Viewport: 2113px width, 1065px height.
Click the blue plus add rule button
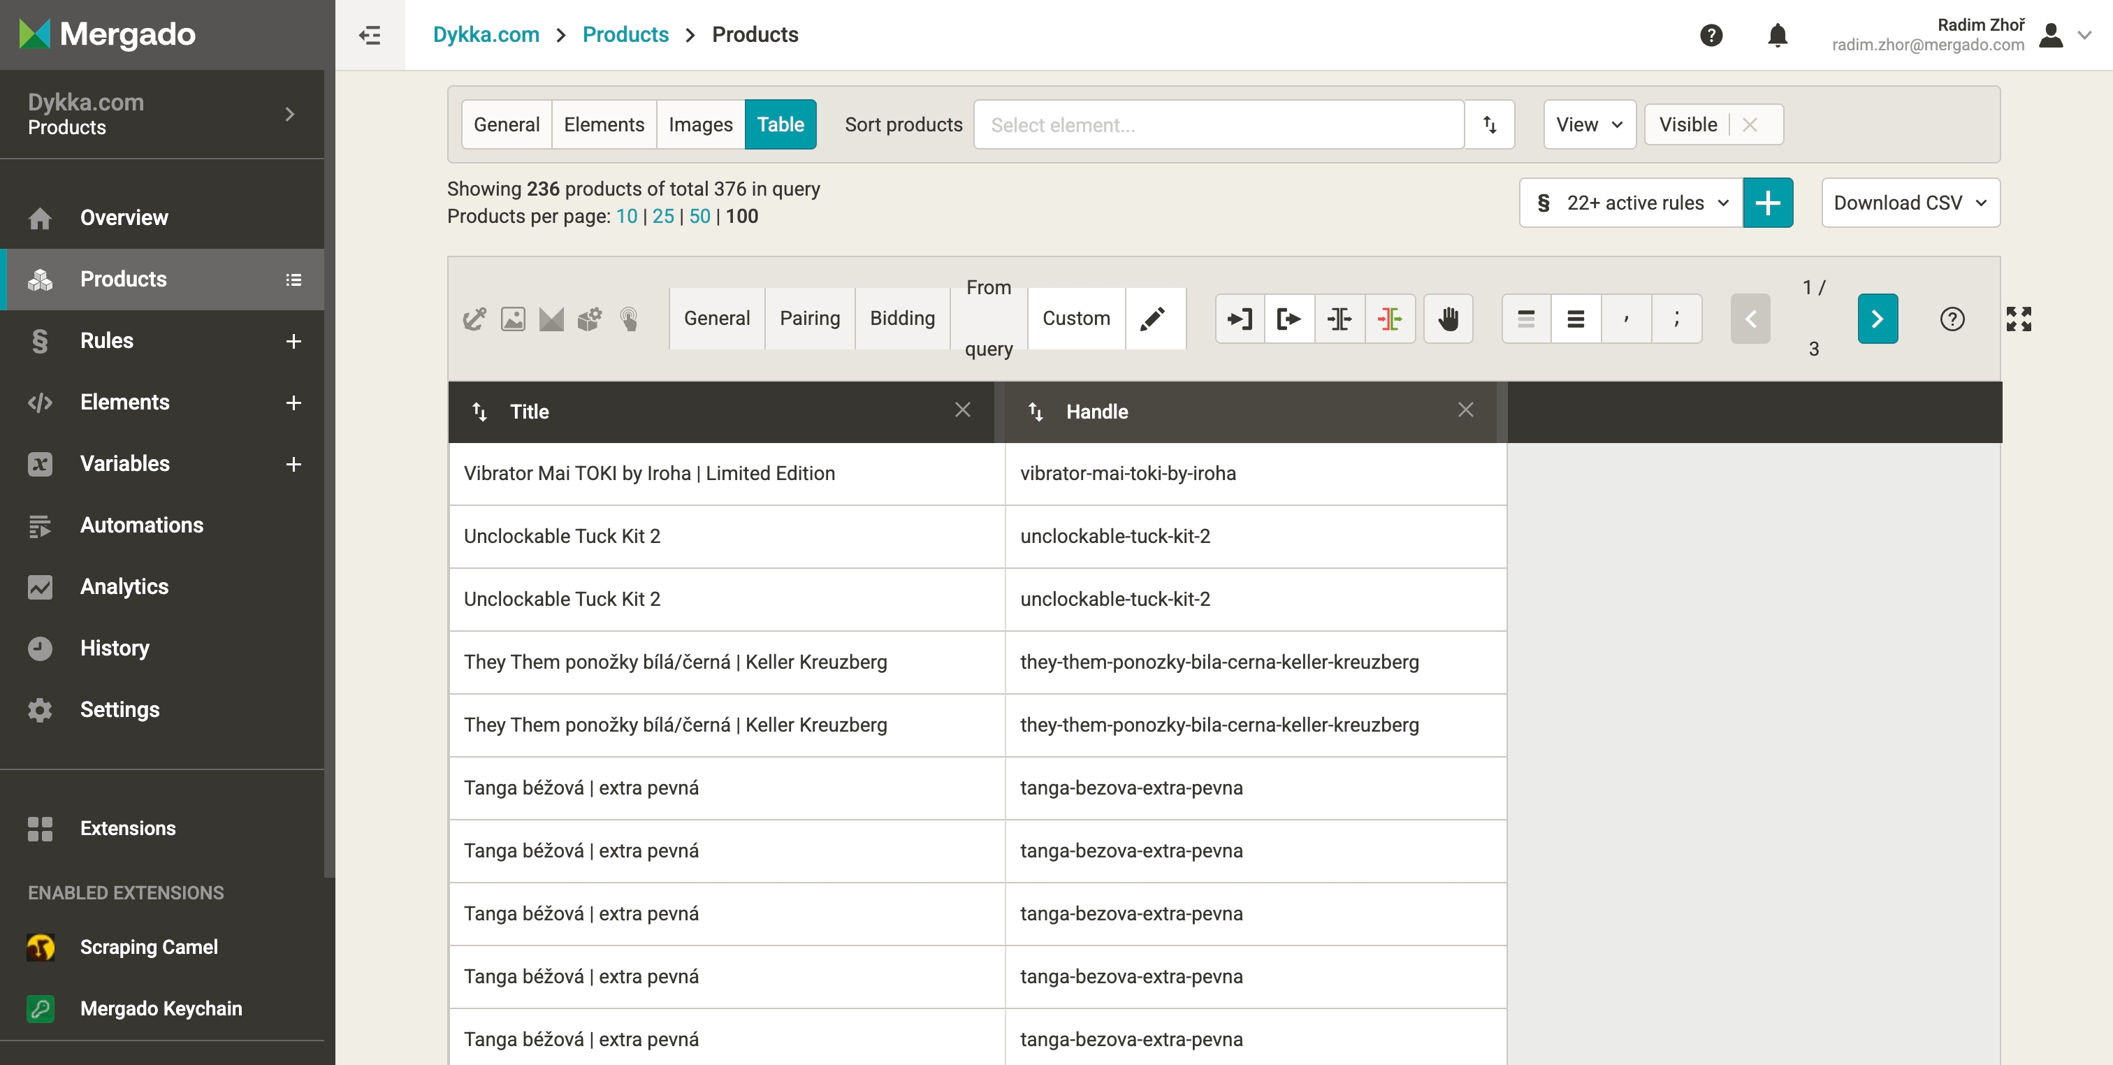point(1767,203)
